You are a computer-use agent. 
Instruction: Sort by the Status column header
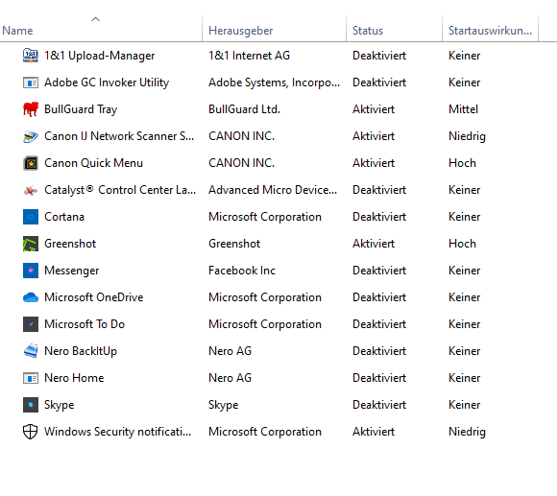point(394,31)
